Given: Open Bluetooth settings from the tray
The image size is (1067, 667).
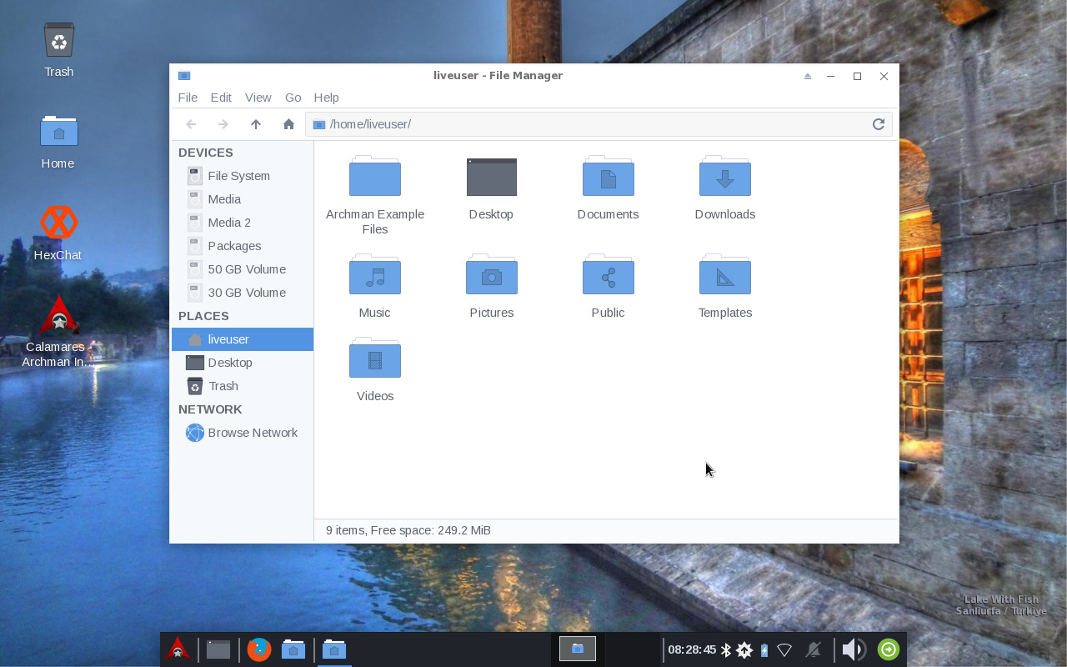Looking at the screenshot, I should (x=726, y=649).
